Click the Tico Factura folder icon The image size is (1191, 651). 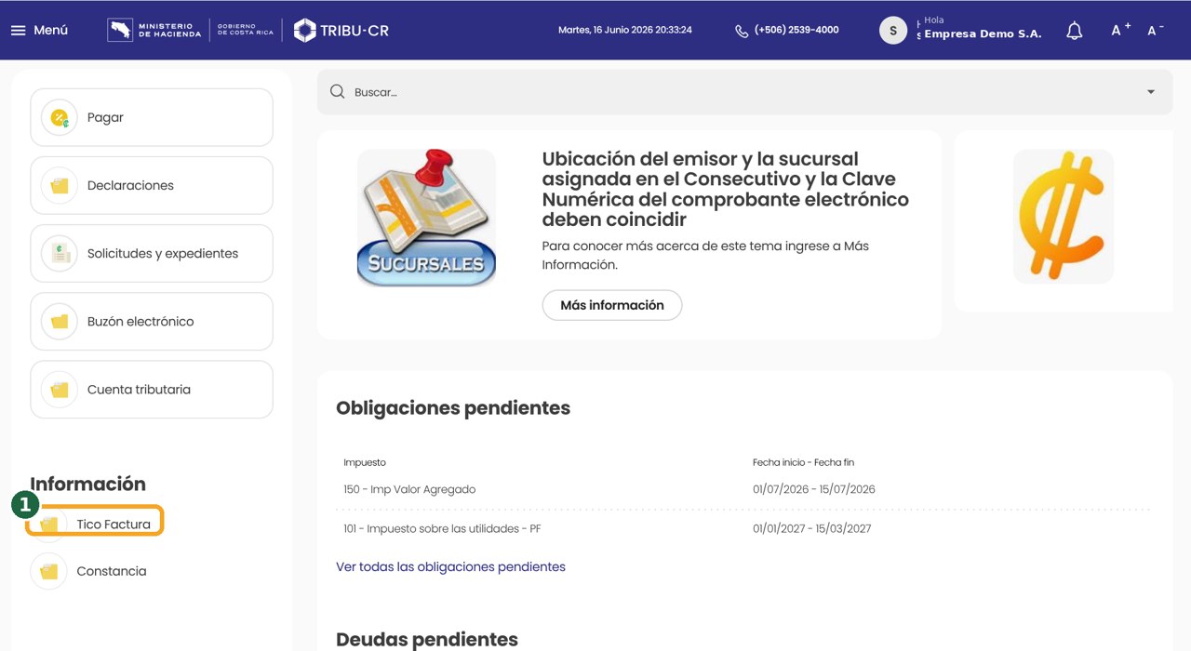tap(49, 525)
